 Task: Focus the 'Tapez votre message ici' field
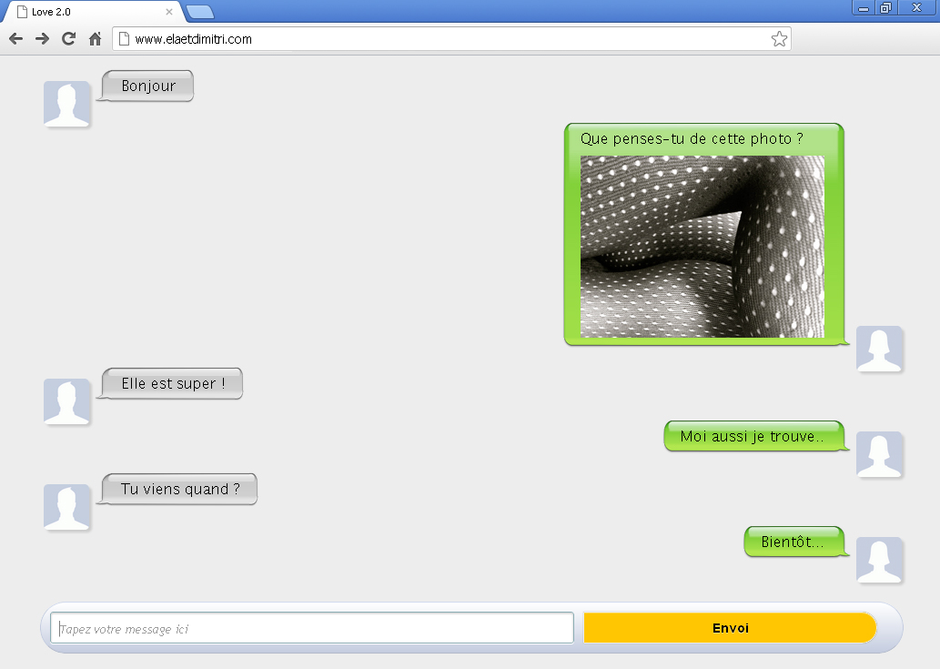312,628
